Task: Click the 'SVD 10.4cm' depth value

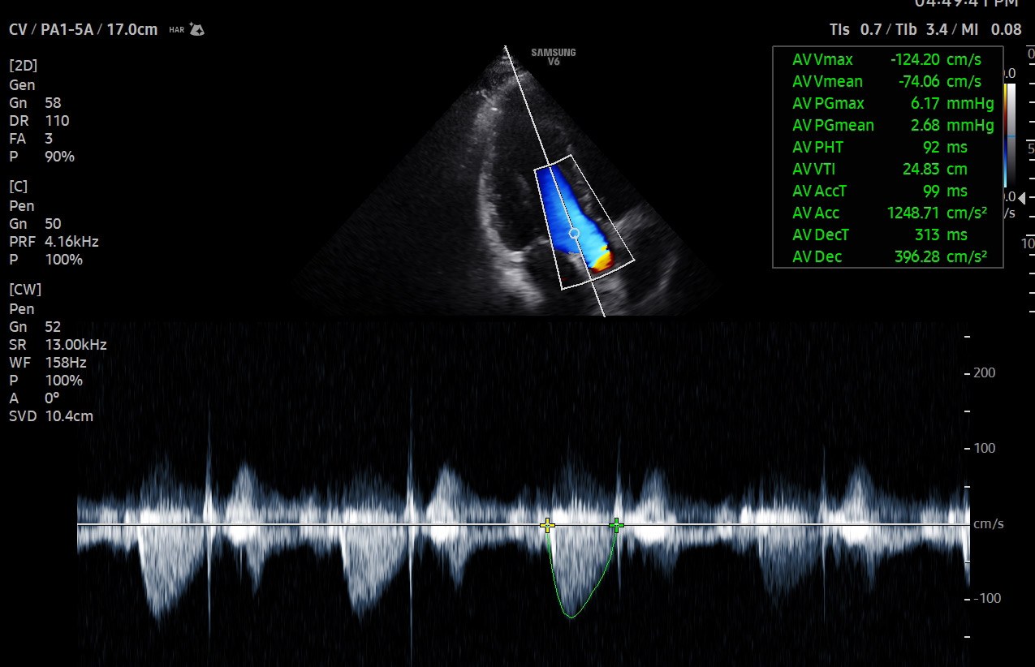Action: [x=51, y=415]
